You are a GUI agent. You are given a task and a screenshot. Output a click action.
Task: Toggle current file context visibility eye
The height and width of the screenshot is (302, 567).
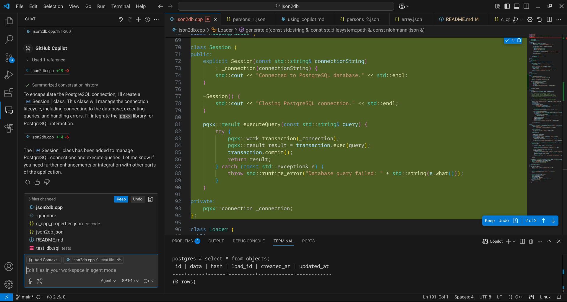[119, 260]
